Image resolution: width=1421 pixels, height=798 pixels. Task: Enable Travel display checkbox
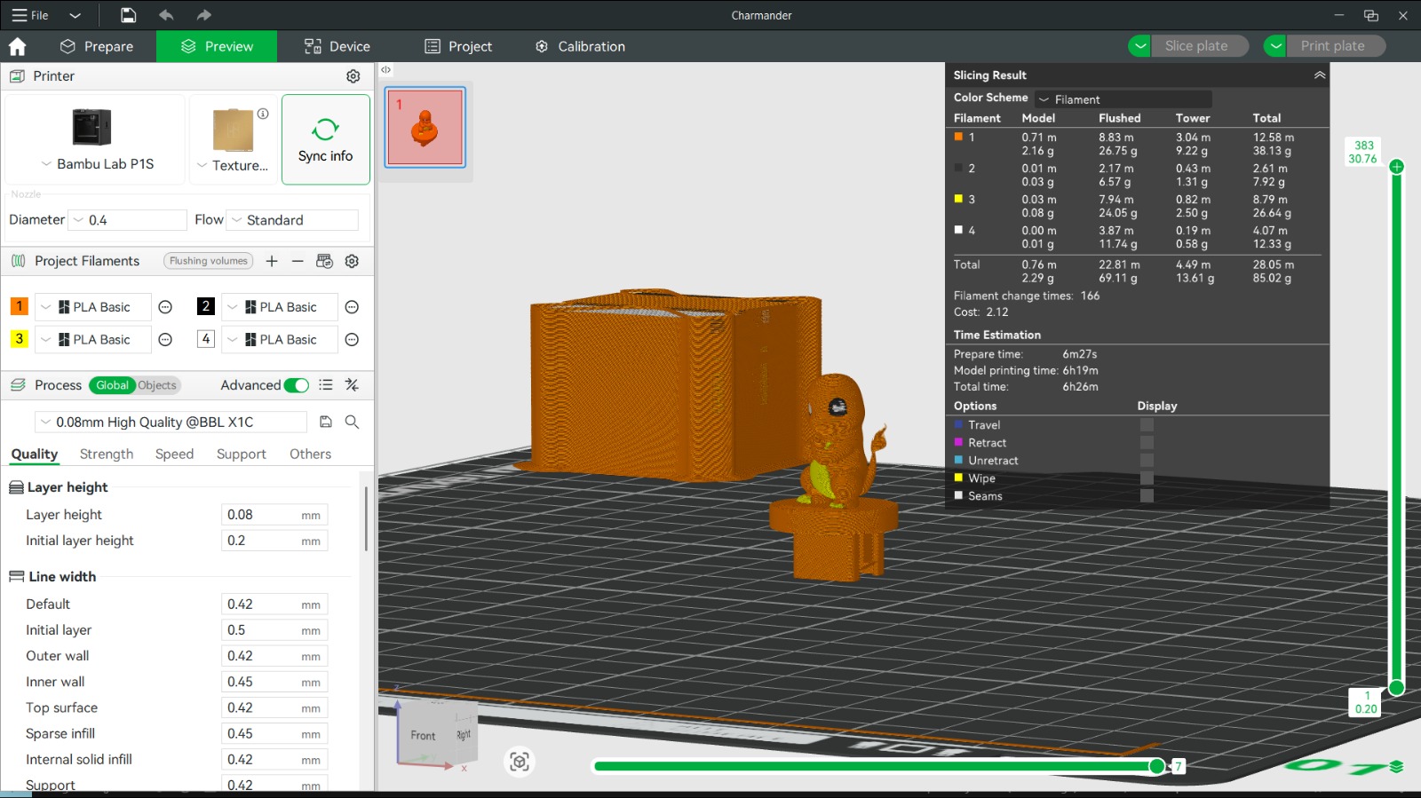click(x=1147, y=425)
